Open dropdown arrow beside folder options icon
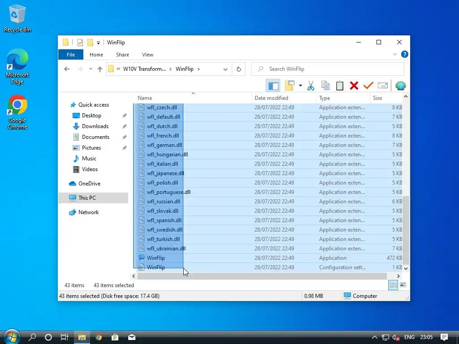The width and height of the screenshot is (459, 344). 300,86
